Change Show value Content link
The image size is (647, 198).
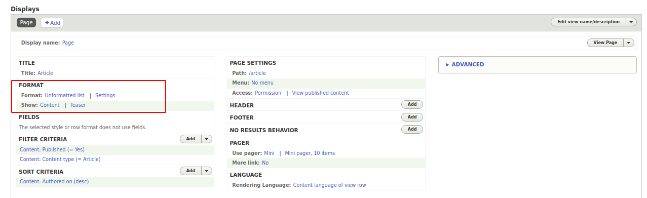(50, 105)
